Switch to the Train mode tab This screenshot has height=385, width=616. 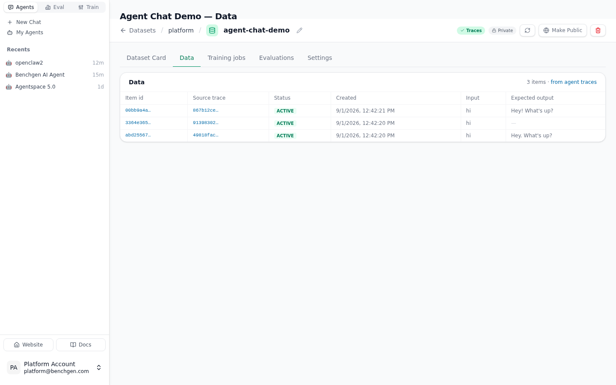tap(89, 7)
